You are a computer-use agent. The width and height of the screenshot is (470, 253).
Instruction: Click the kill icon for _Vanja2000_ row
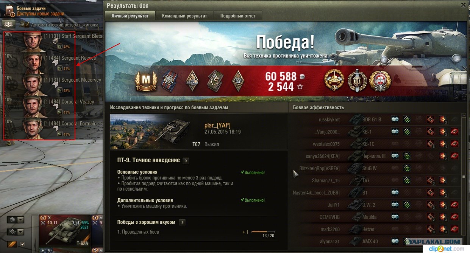[x=454, y=132]
